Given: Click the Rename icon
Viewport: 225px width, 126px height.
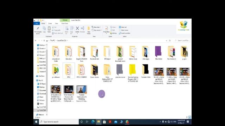Looking at the screenshot, I should pyautogui.click(x=83, y=28).
